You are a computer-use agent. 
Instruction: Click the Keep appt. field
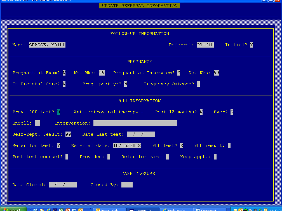[x=215, y=157]
